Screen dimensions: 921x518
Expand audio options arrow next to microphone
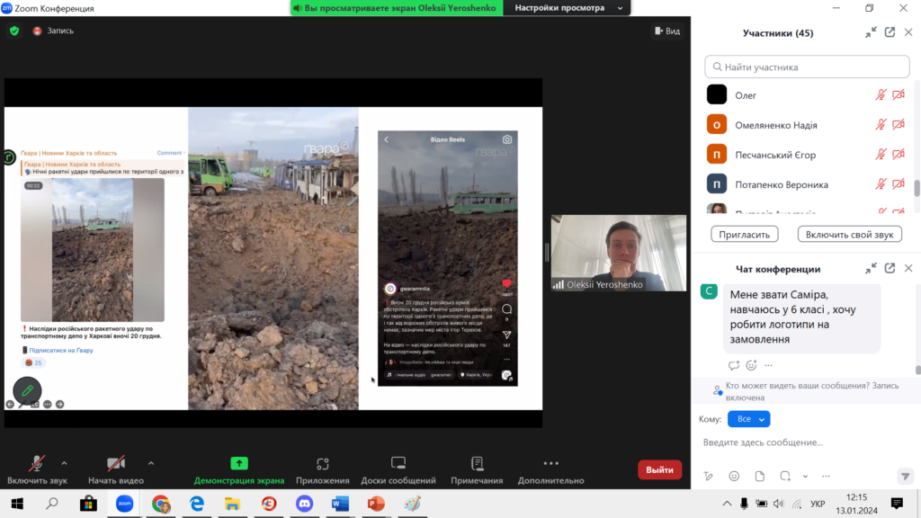[x=64, y=463]
